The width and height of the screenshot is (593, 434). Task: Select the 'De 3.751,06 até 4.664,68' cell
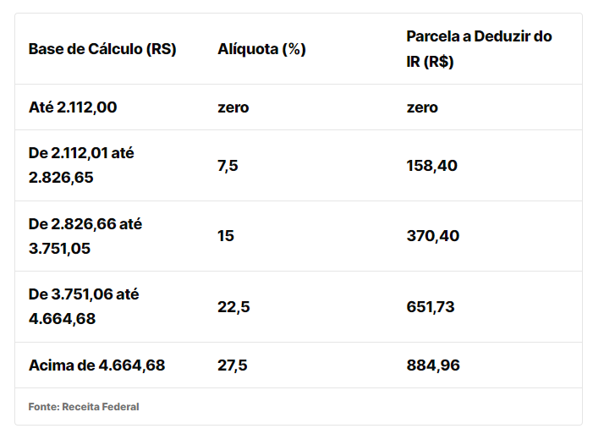(x=83, y=307)
